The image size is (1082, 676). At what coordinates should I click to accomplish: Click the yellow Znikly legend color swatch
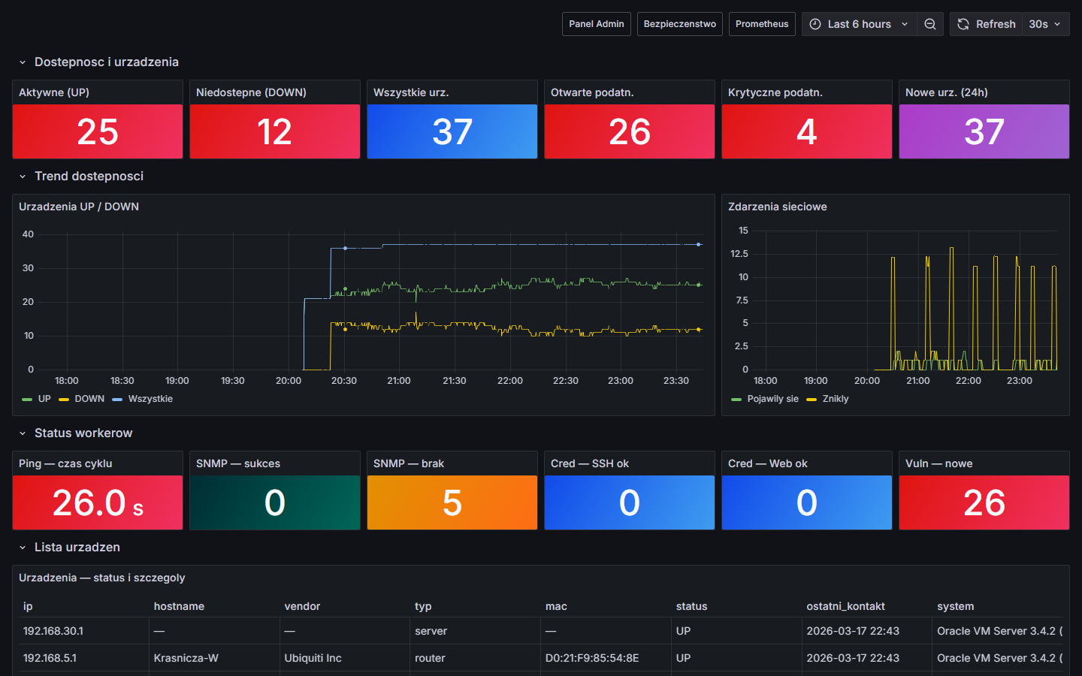point(811,400)
